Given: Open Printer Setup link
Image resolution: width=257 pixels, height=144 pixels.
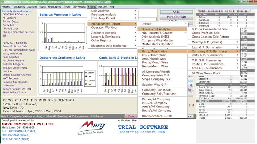Looking at the screenshot, I should 11,21.
